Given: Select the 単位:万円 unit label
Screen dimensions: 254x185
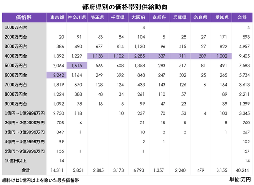Looking at the screenshot, I should pyautogui.click(x=240, y=179).
